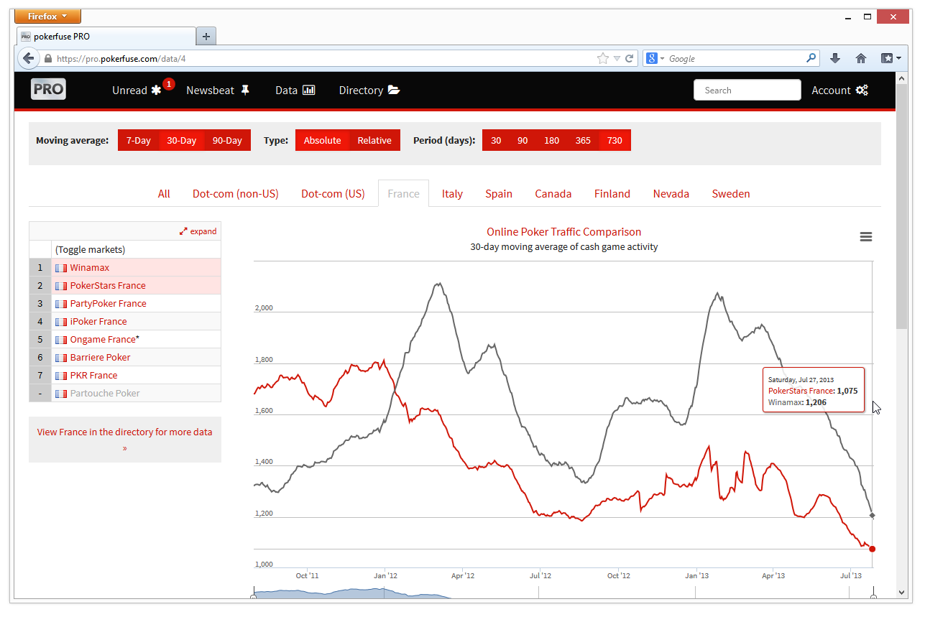This screenshot has height=617, width=925.
Task: Switch to Dot-com (US) tab
Action: (333, 193)
